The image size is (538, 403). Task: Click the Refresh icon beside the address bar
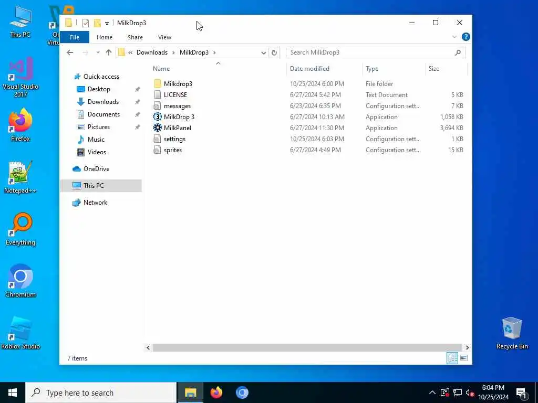tap(274, 52)
